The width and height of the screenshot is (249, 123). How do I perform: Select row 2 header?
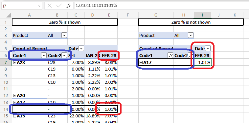click(x=6, y=29)
